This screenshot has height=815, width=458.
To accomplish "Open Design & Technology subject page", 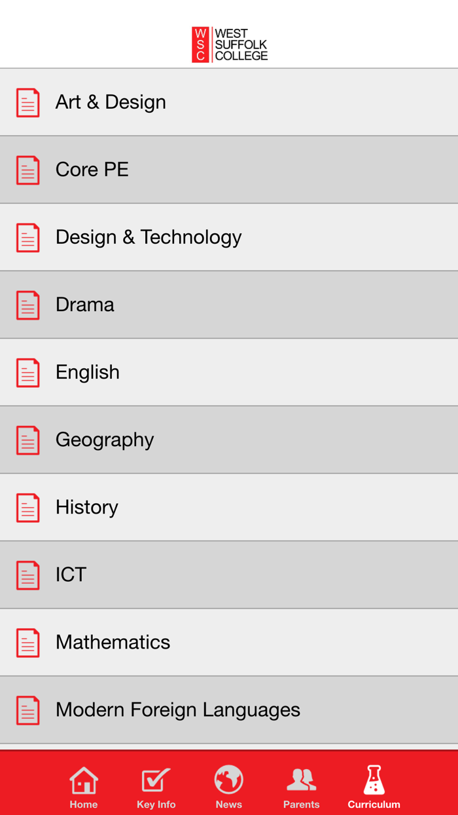I will (149, 237).
